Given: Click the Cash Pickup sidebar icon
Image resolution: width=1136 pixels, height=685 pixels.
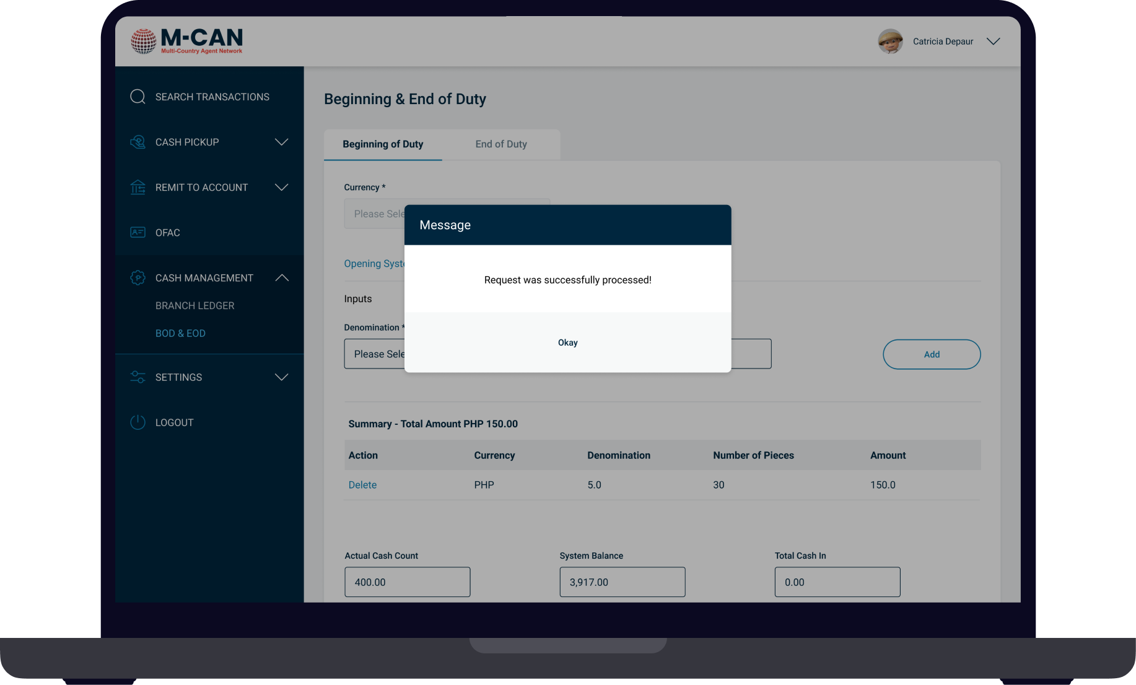Looking at the screenshot, I should tap(138, 142).
